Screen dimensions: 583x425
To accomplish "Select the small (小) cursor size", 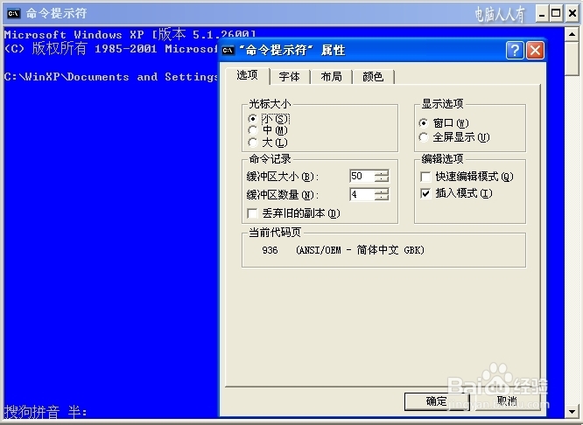I will [x=253, y=119].
